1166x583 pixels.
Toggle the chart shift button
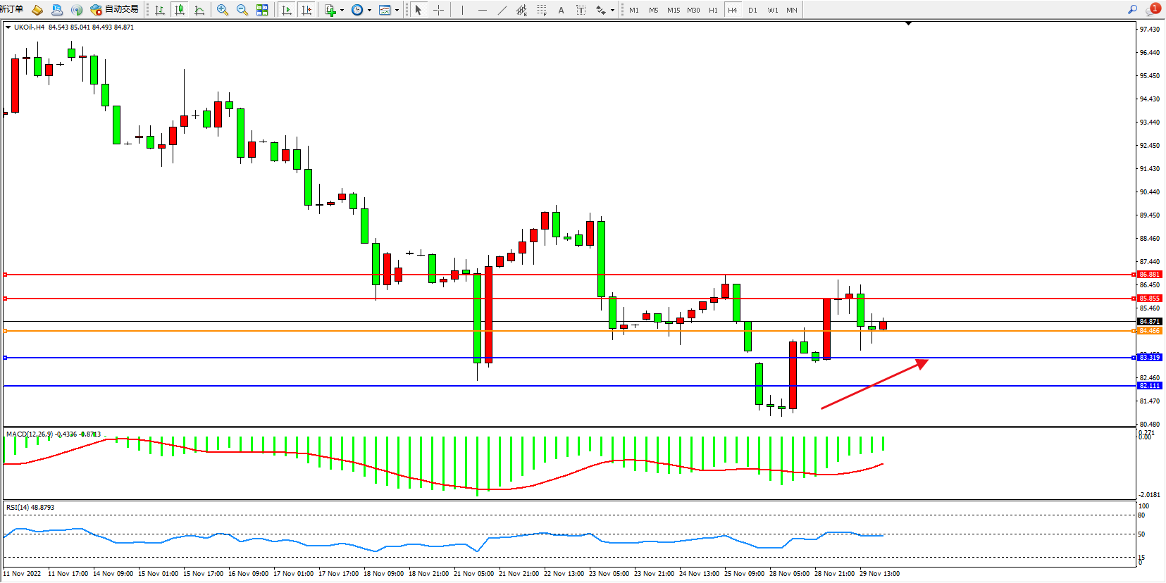coord(306,10)
